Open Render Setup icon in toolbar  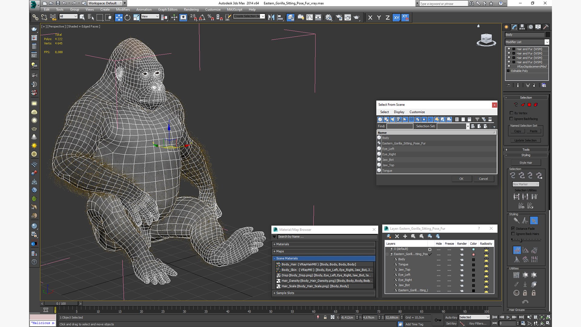339,18
